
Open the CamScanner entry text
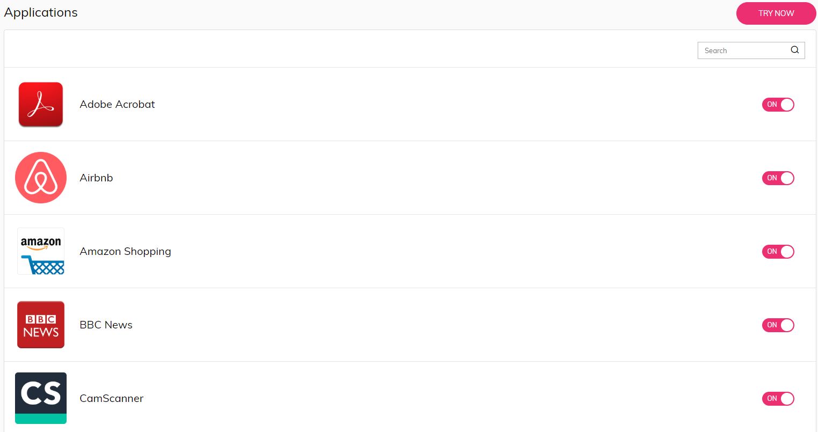point(111,399)
